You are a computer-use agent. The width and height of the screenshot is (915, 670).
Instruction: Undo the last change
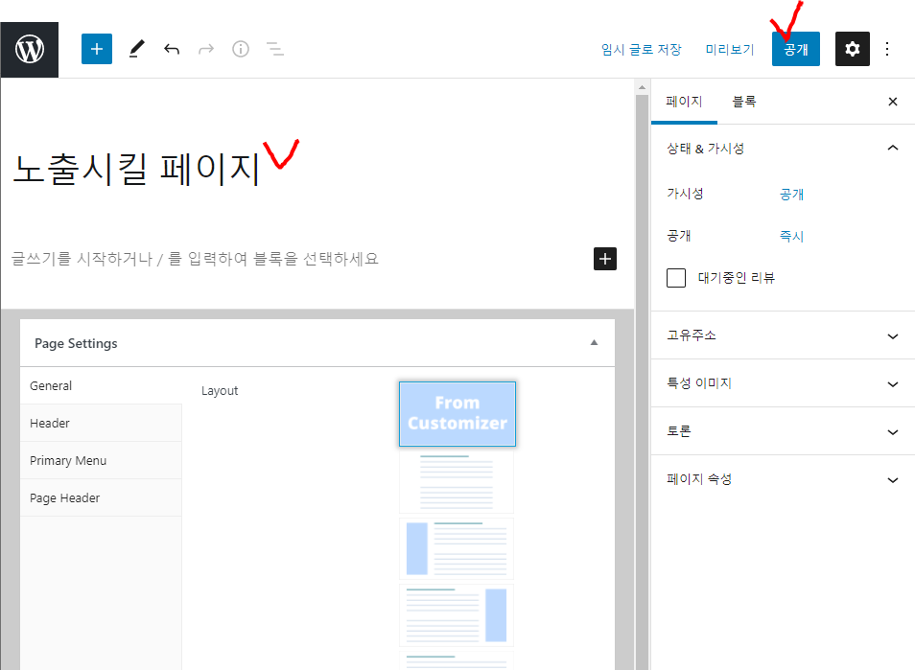pyautogui.click(x=172, y=49)
